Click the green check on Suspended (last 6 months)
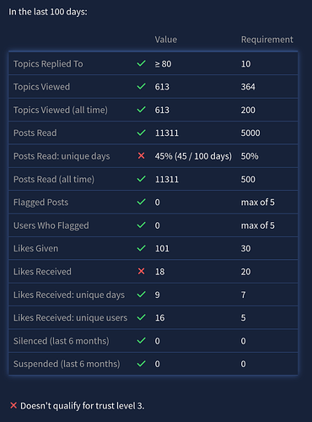The height and width of the screenshot is (422, 312). [141, 364]
